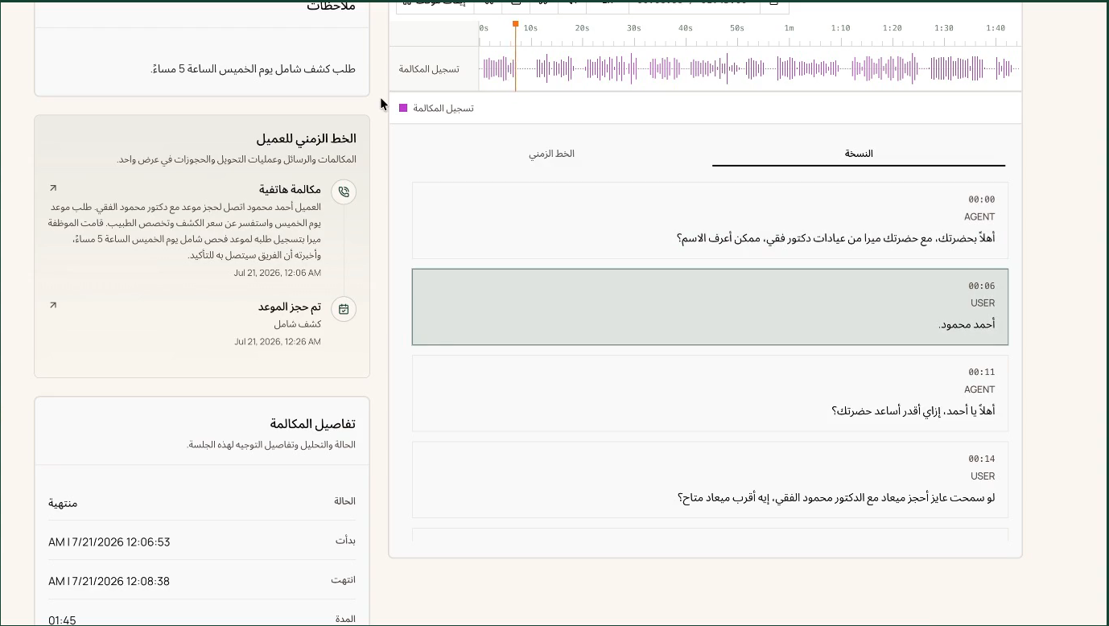Select the 00:14 USER transcript message
Image resolution: width=1109 pixels, height=626 pixels.
point(710,480)
